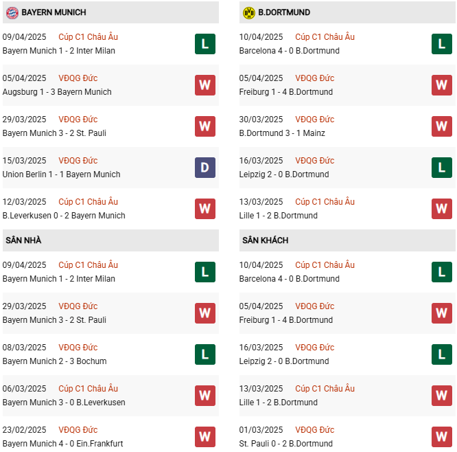
Task: Select the SÂN KHÁCH section header
Action: (265, 240)
